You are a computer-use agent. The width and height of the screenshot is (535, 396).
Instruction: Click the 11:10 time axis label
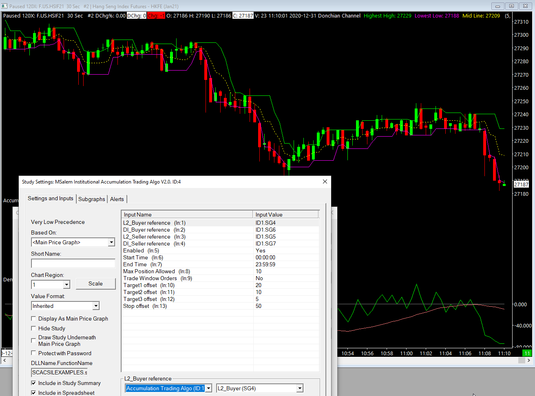[504, 353]
